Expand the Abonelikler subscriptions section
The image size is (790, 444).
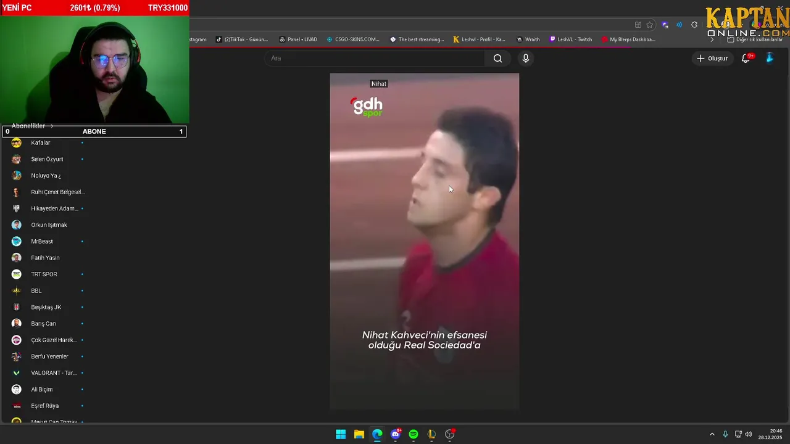point(33,126)
